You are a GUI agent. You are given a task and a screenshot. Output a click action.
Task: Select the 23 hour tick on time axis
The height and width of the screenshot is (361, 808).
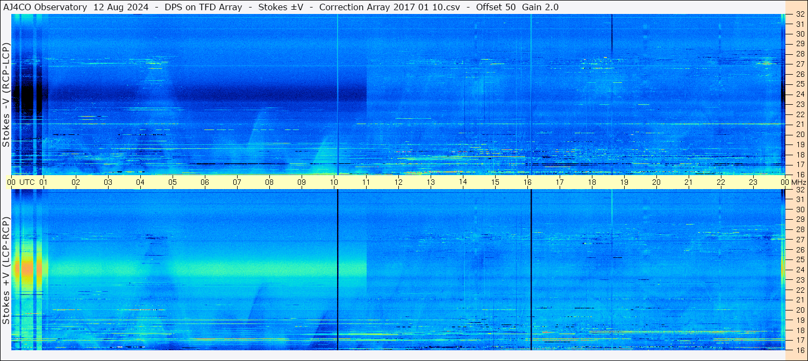pyautogui.click(x=753, y=183)
